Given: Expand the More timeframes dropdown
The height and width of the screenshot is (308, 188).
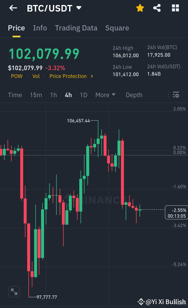Looking at the screenshot, I should coord(106,95).
